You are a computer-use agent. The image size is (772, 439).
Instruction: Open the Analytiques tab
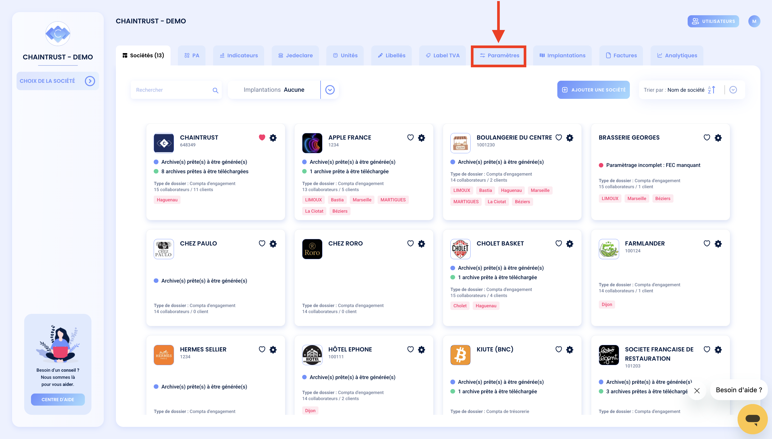(x=677, y=55)
